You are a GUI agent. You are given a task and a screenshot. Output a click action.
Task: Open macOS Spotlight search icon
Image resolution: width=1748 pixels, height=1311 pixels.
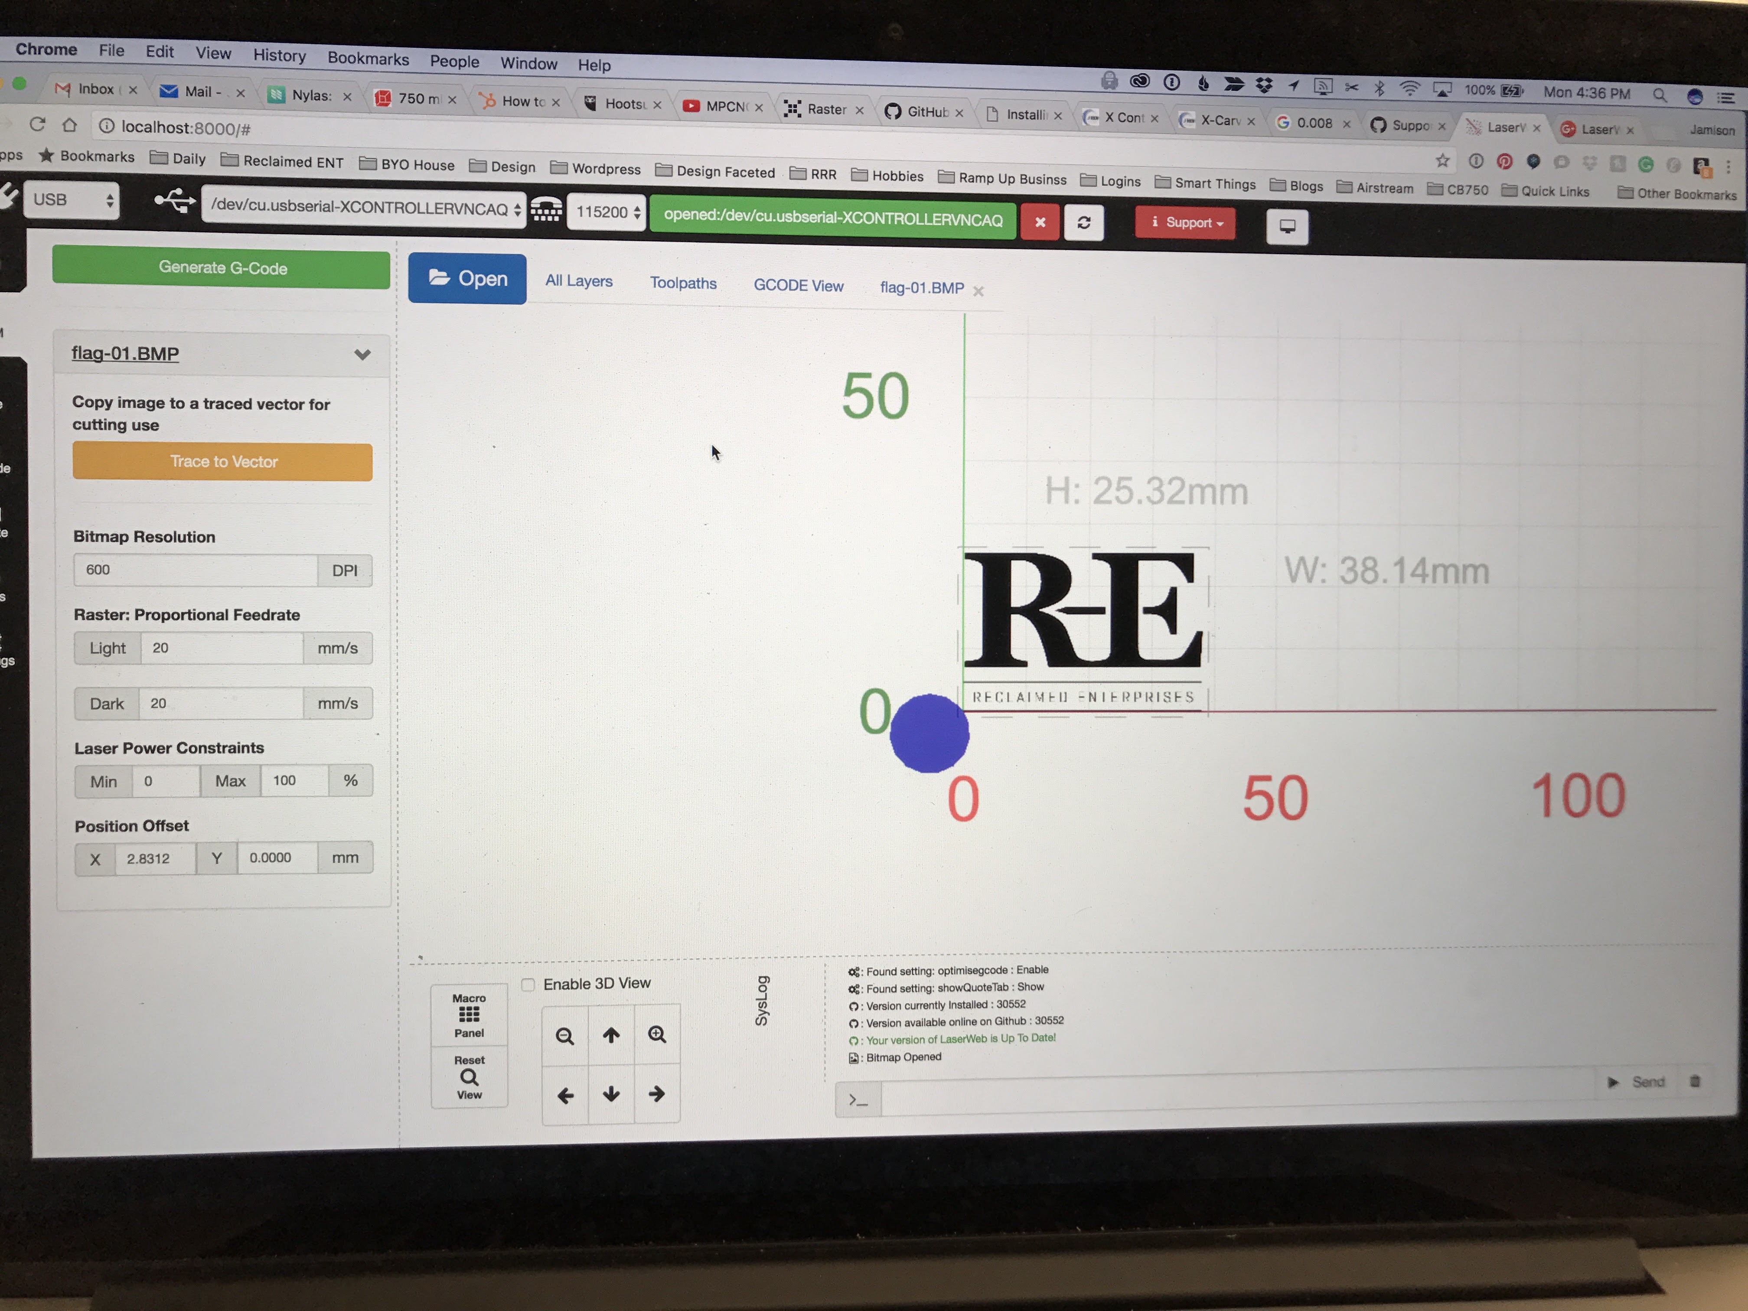(x=1660, y=95)
